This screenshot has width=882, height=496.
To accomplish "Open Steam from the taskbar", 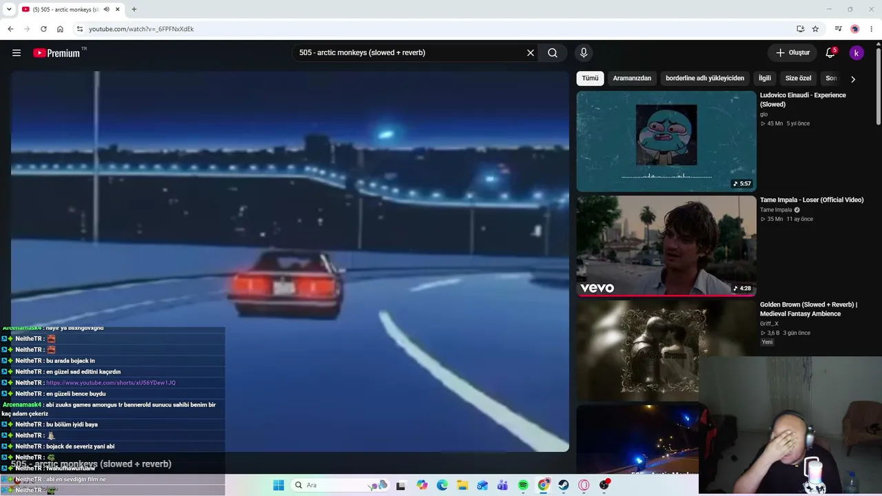I will pyautogui.click(x=564, y=485).
